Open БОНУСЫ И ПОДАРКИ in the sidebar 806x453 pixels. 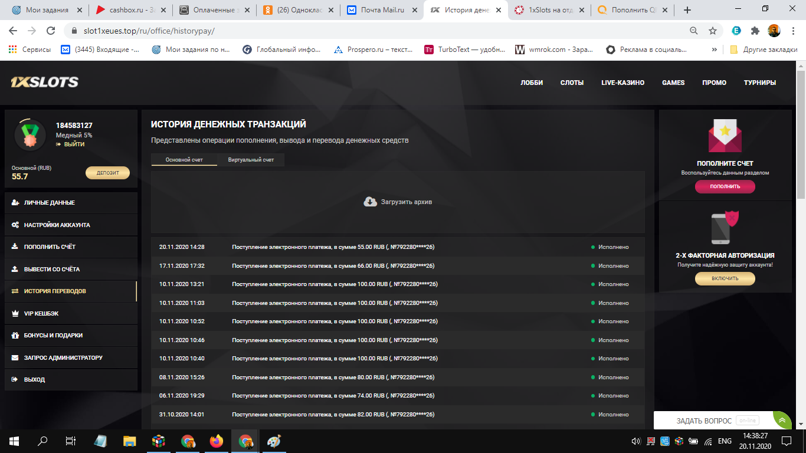(x=71, y=335)
